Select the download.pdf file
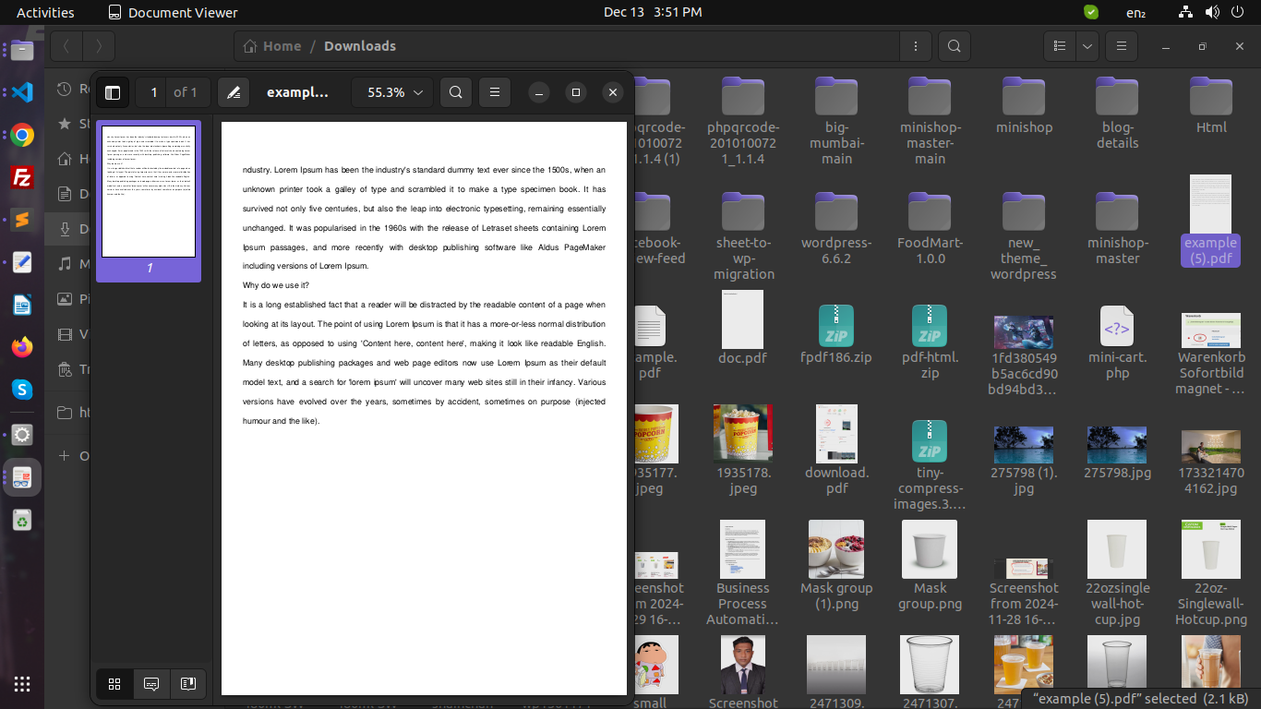The width and height of the screenshot is (1261, 709). [x=836, y=451]
